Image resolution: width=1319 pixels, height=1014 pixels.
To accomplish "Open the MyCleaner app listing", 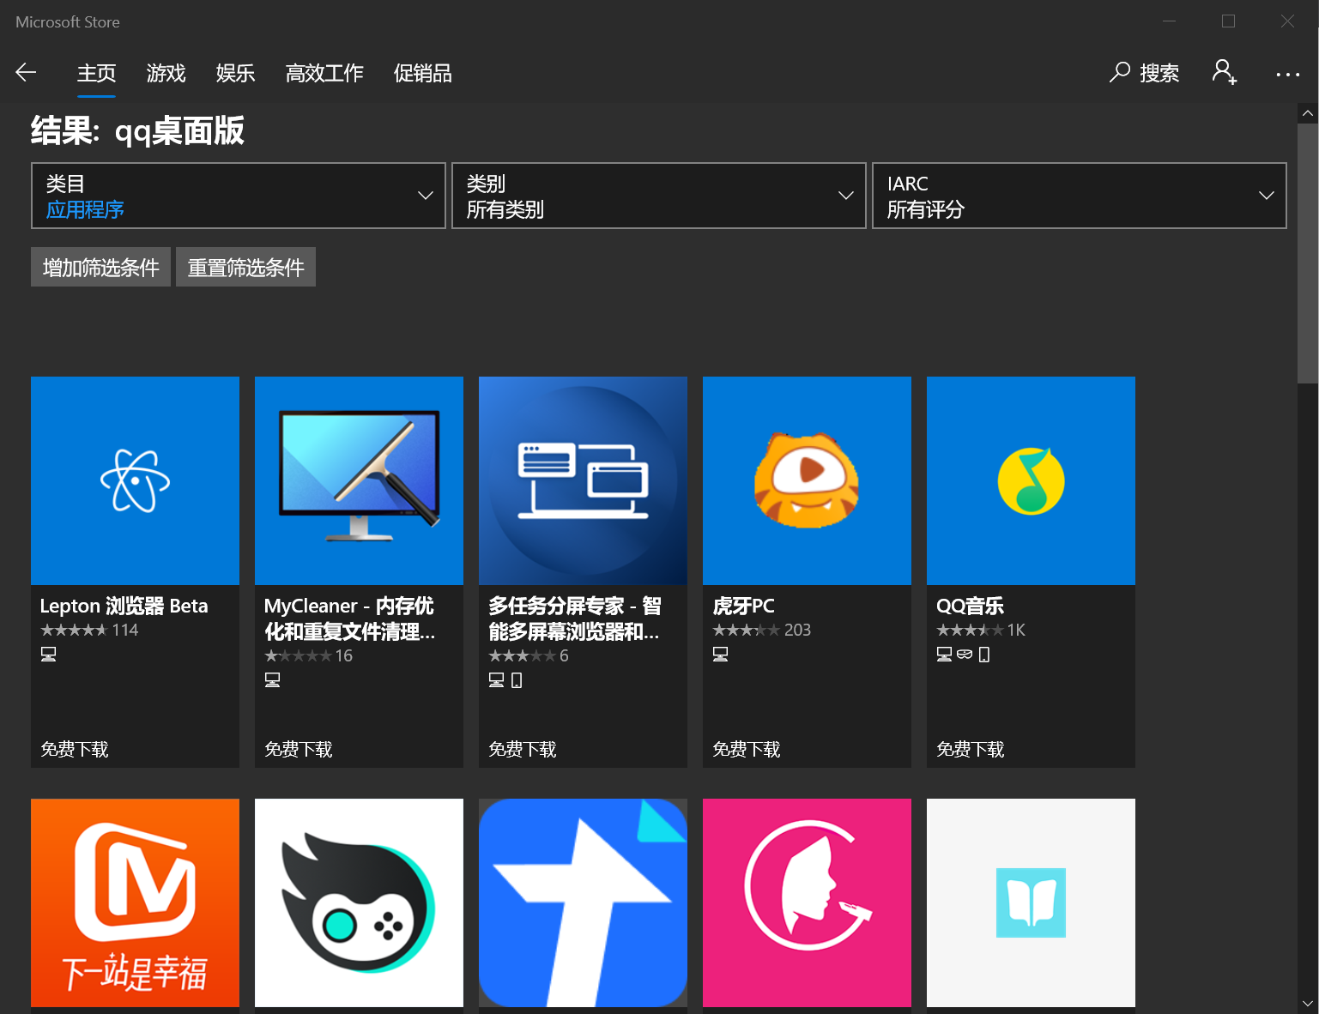I will [359, 480].
